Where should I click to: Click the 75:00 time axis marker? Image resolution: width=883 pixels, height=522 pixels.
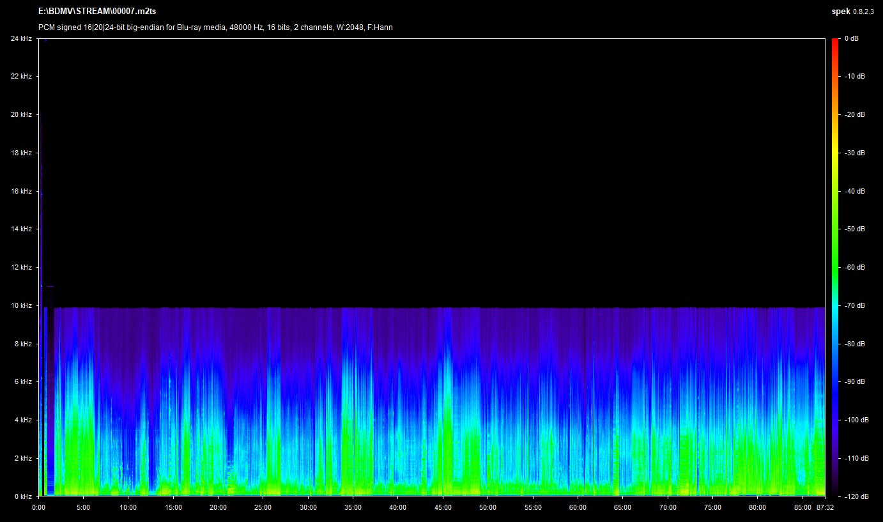click(712, 508)
